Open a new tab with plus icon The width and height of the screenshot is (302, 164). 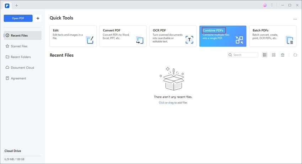[17, 5]
